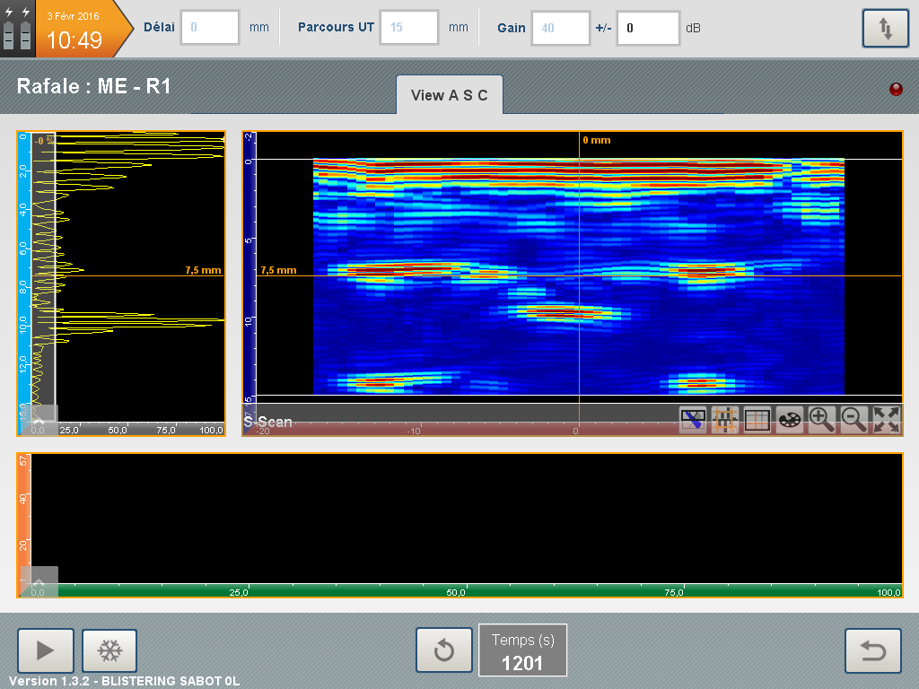This screenshot has width=919, height=689.
Task: Click the Délai input field
Action: tap(210, 28)
